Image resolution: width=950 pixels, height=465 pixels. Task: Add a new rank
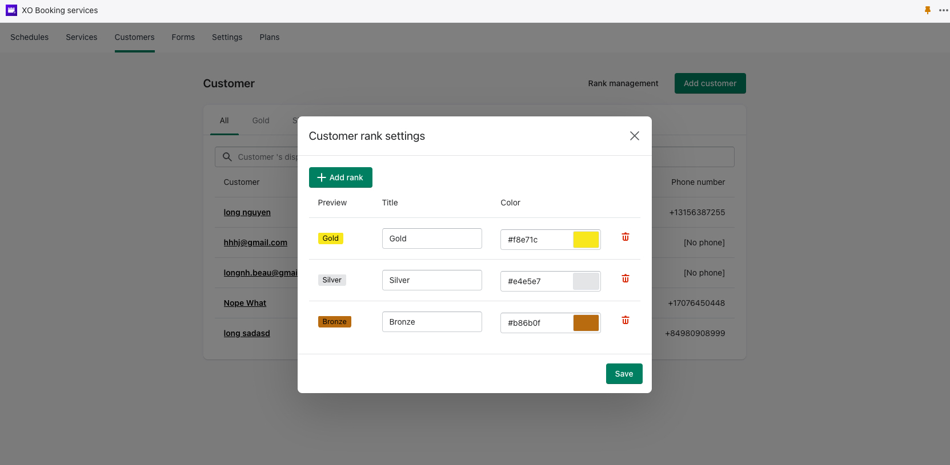point(340,177)
